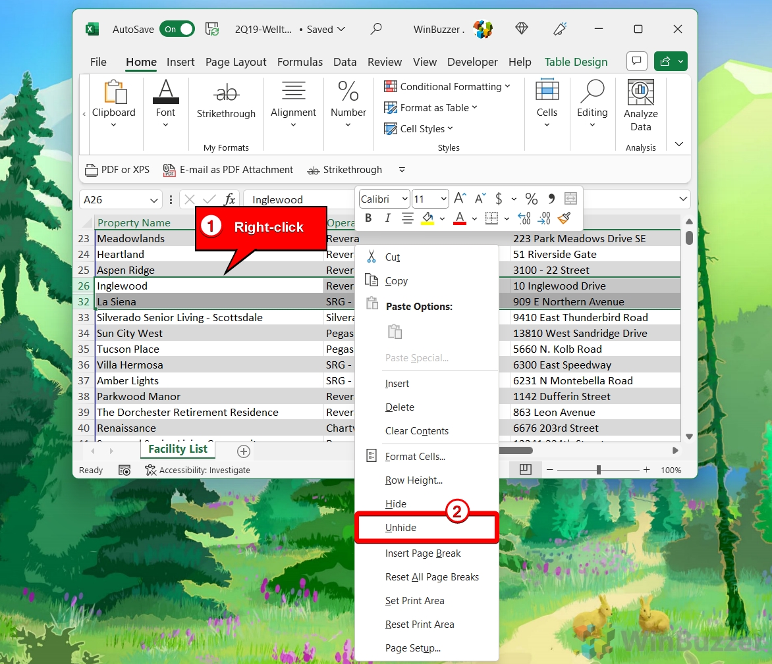Image resolution: width=772 pixels, height=664 pixels.
Task: Toggle the AutoSave switch off
Action: [177, 29]
